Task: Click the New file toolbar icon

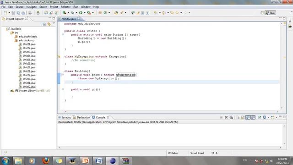Action: point(5,13)
